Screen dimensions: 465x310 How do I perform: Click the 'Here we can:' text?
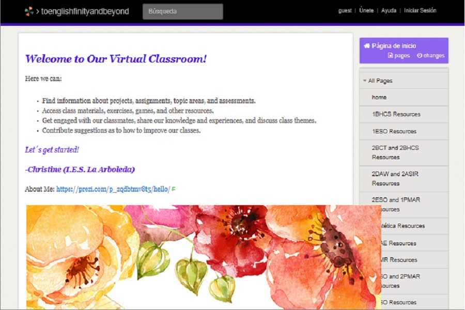pos(43,79)
